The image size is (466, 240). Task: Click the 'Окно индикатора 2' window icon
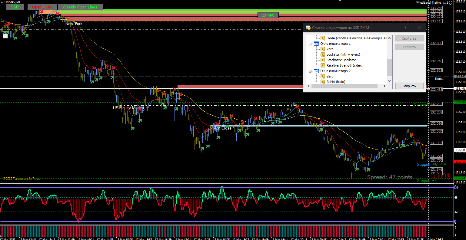(x=316, y=71)
